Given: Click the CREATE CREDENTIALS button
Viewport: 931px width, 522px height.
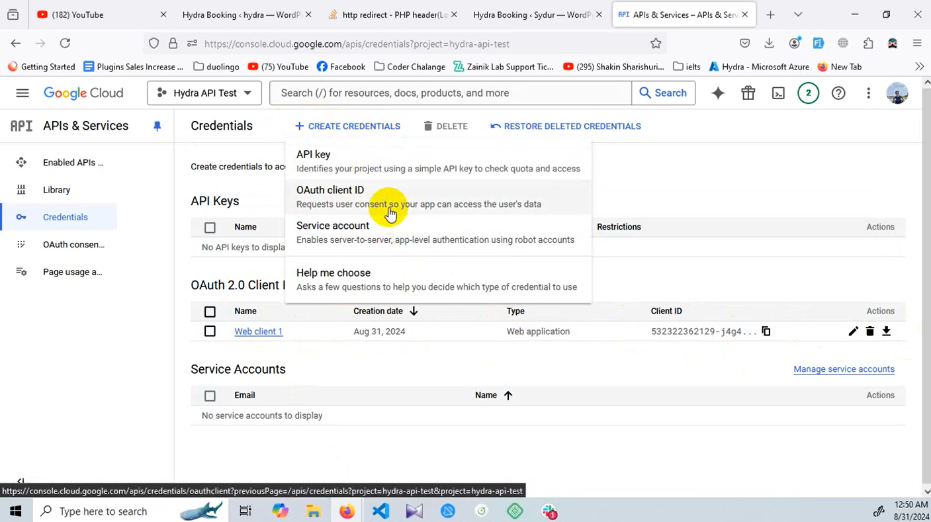Looking at the screenshot, I should click(x=347, y=126).
